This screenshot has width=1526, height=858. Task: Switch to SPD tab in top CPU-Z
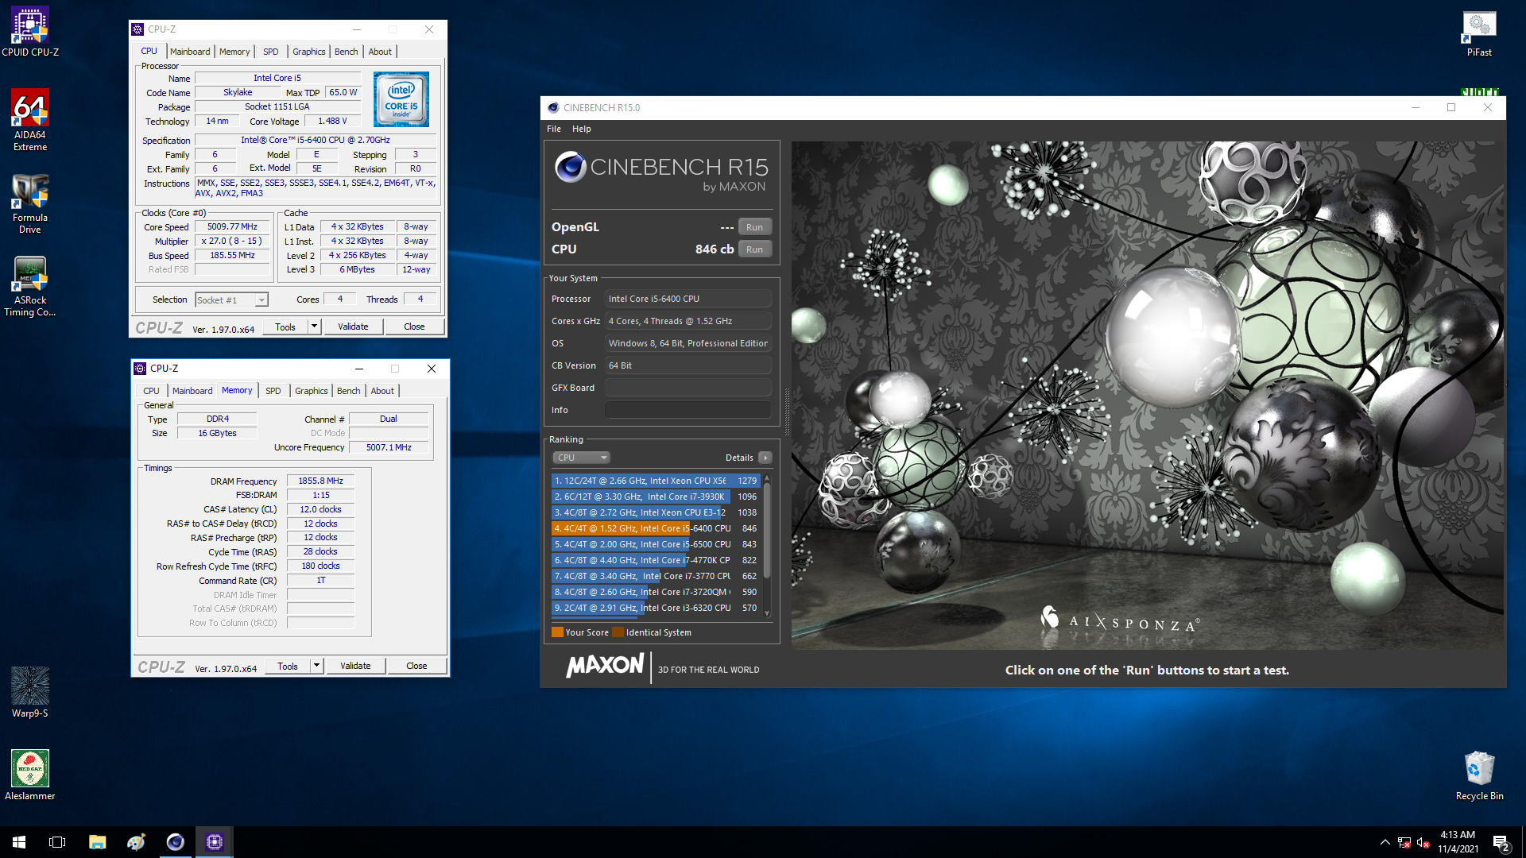(x=271, y=52)
